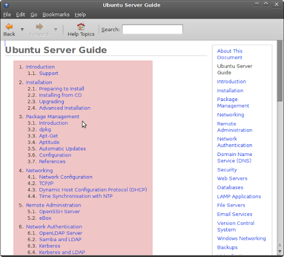The height and width of the screenshot is (257, 284).
Task: Click the help application icon in title bar
Action: pos(7,5)
